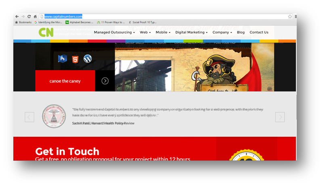This screenshot has width=323, height=187.
Task: Click the browser forward arrow
Action: coord(23,17)
